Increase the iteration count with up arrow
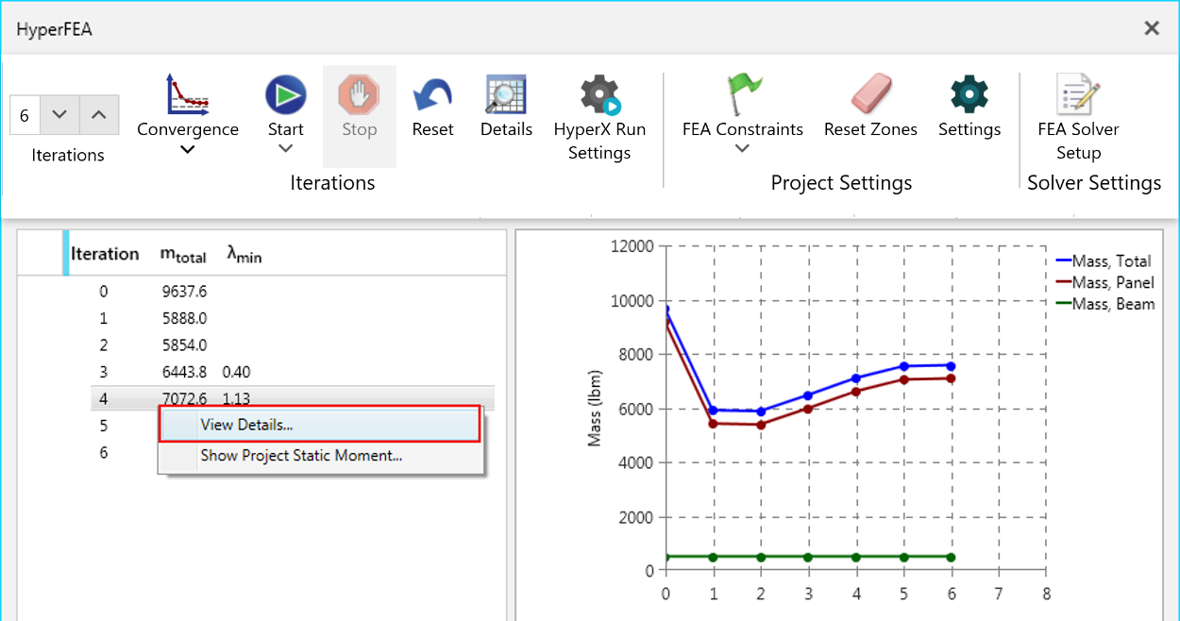Viewport: 1180px width, 621px height. [99, 115]
